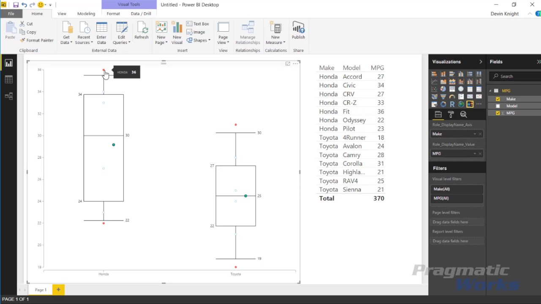Select the pie chart visualization
The width and height of the screenshot is (541, 304).
(x=443, y=89)
